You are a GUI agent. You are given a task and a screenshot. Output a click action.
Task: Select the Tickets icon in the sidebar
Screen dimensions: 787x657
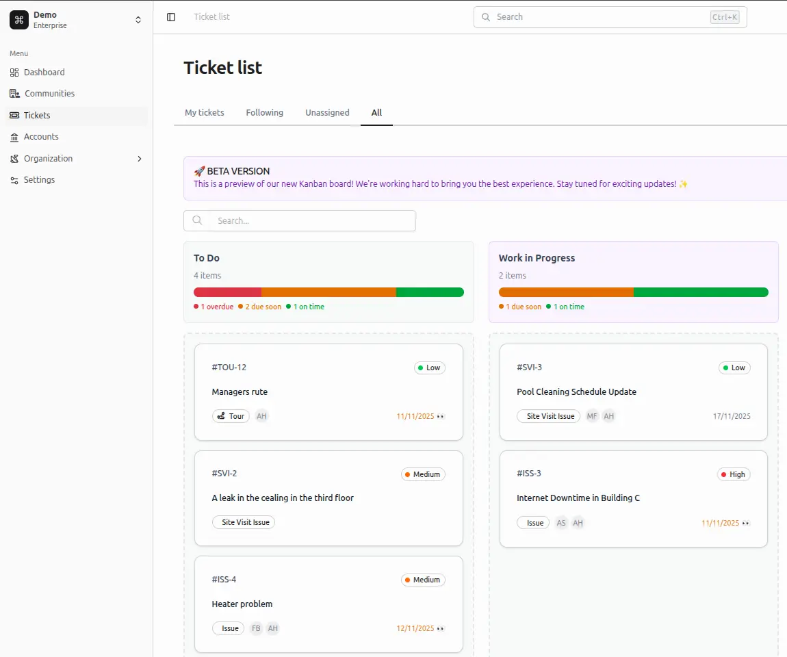click(14, 115)
